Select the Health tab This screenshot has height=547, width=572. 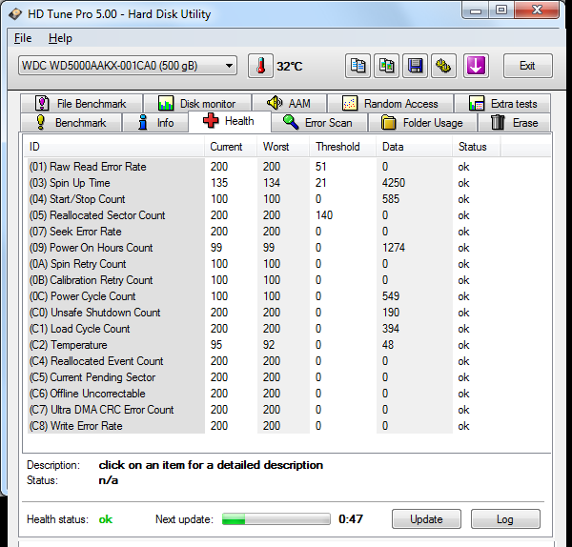click(230, 121)
